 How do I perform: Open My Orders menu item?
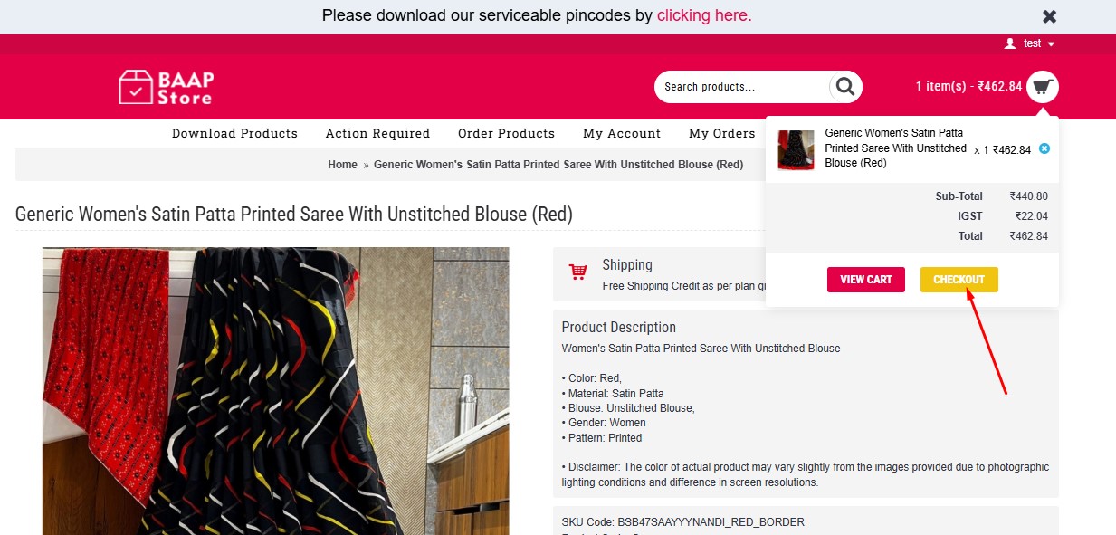pos(721,133)
